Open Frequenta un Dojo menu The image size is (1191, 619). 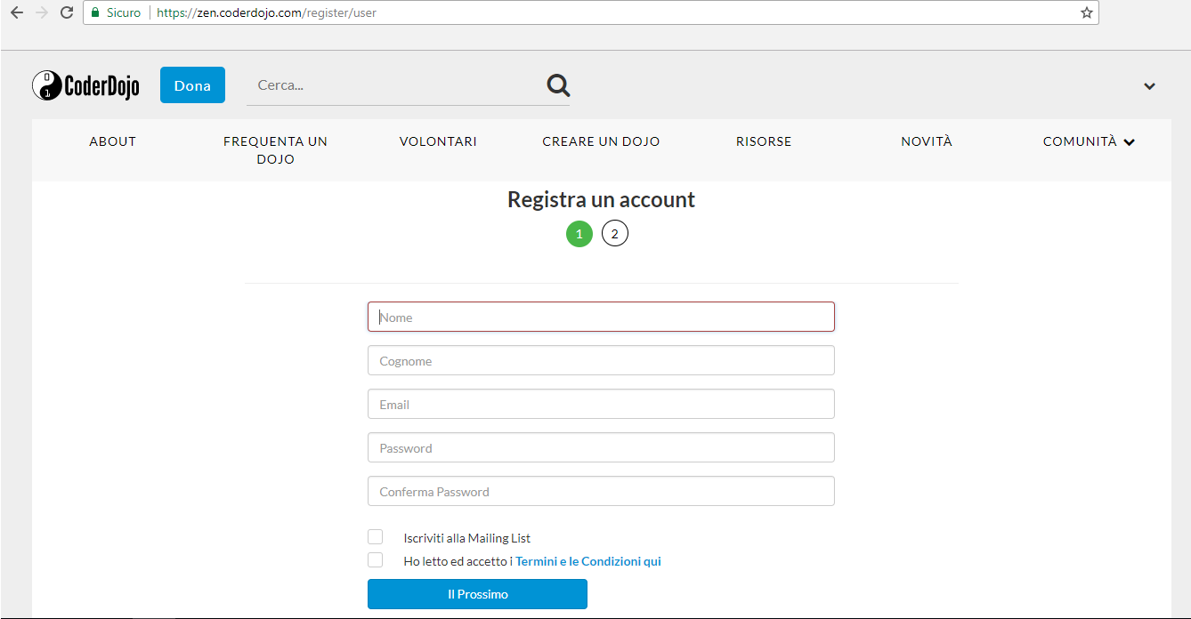click(275, 150)
